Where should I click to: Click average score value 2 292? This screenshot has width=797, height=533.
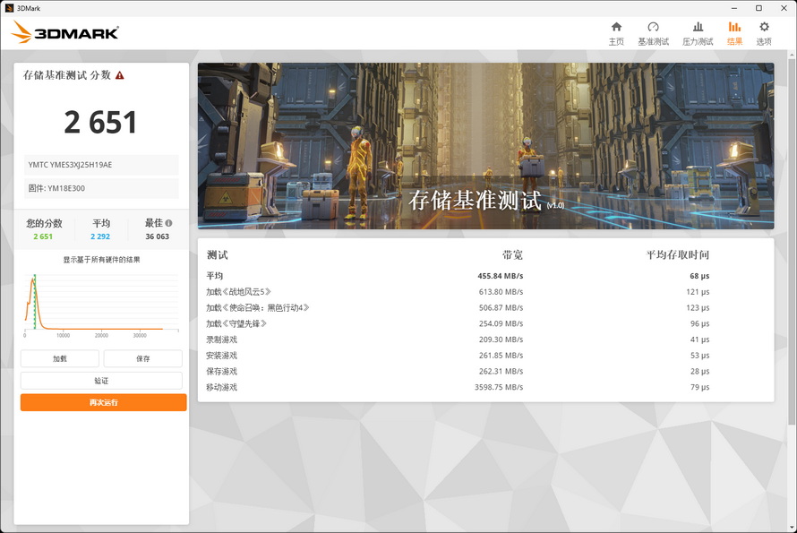100,236
